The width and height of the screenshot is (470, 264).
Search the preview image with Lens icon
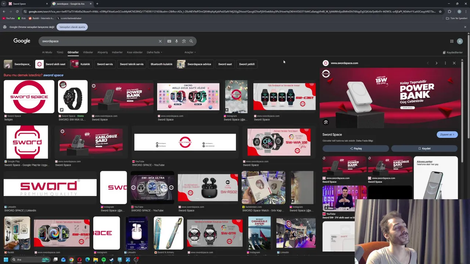coord(326,122)
